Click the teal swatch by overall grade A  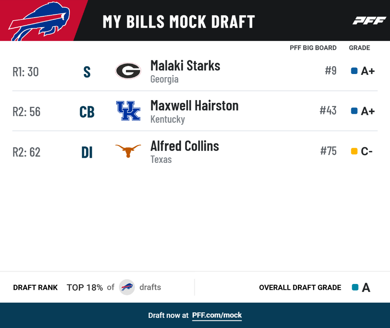click(355, 287)
